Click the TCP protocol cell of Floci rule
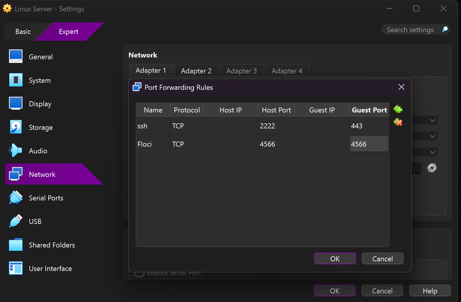Viewport: 461px width, 302px height. click(x=187, y=144)
